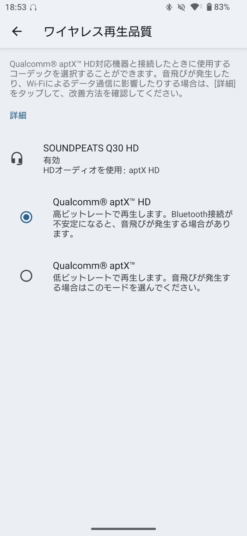Select the low-bitrate Qualcomm aptX radio button

coord(26,276)
